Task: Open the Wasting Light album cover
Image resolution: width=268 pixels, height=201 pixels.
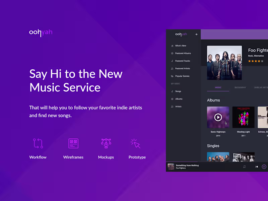Action: [x=244, y=117]
